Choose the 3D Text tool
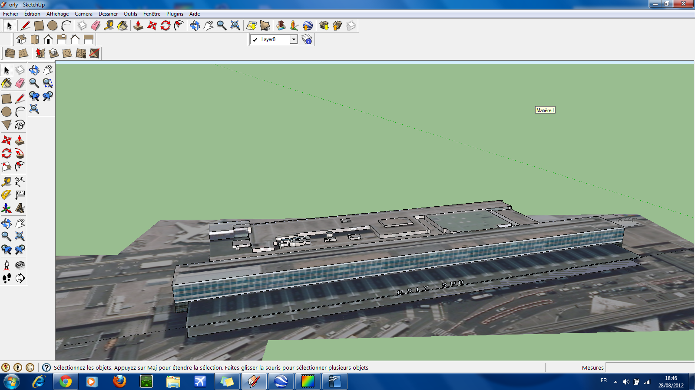The height and width of the screenshot is (390, 695). click(20, 208)
